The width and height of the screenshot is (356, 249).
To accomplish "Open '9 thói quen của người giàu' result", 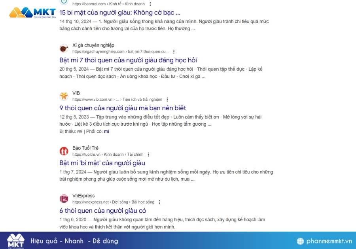I will 123,108.
